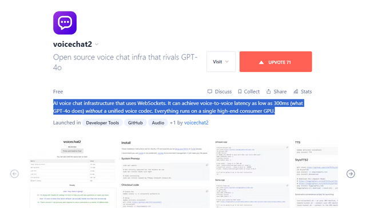Select the GitHub tag
The height and width of the screenshot is (208, 366).
pos(135,123)
